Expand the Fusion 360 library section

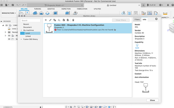tap(21, 39)
